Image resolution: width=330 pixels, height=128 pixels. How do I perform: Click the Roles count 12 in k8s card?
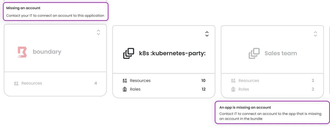[x=204, y=89]
